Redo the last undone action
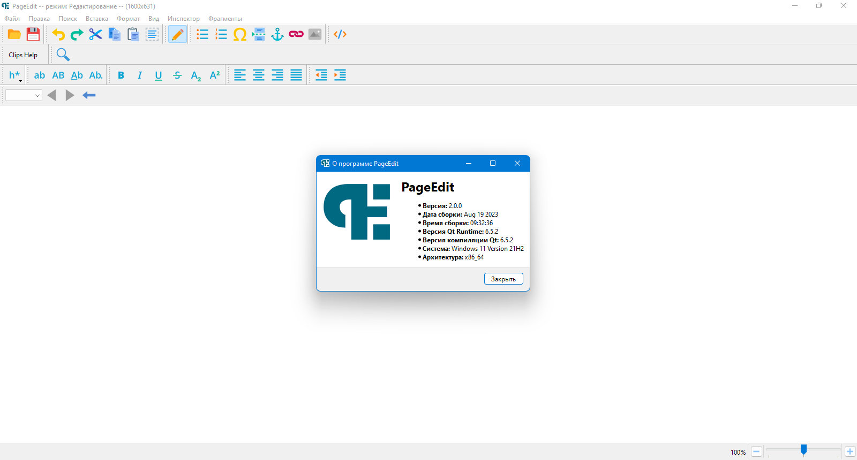 tap(77, 34)
